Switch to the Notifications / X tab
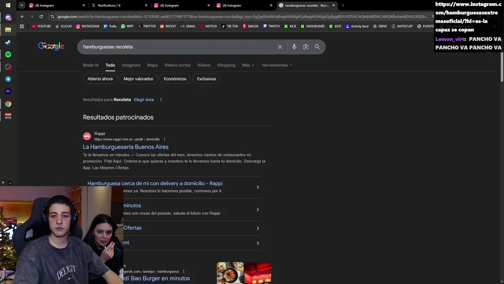This screenshot has width=504, height=284. click(x=119, y=6)
